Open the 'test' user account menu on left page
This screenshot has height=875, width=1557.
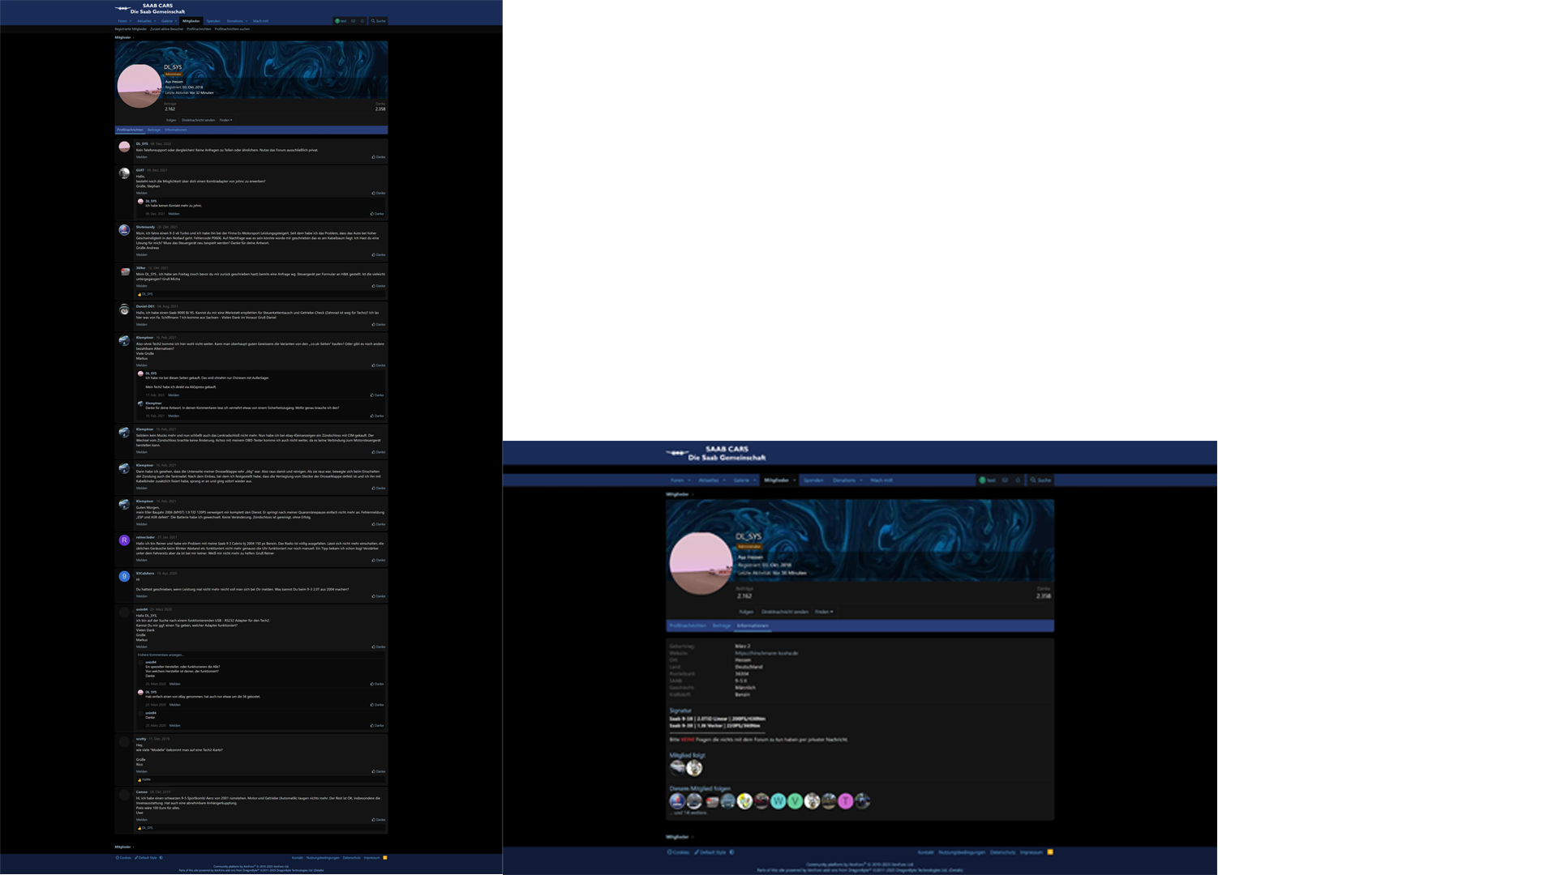point(341,21)
